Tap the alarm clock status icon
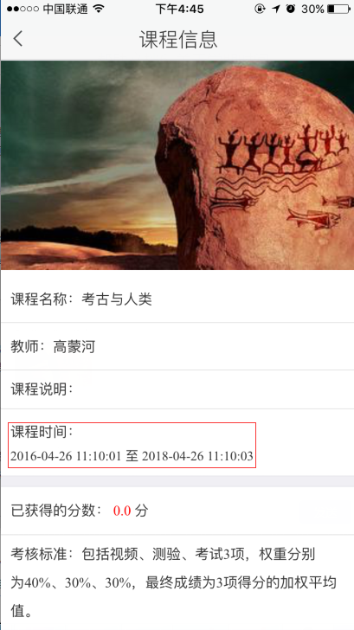This screenshot has height=630, width=354. tap(291, 9)
